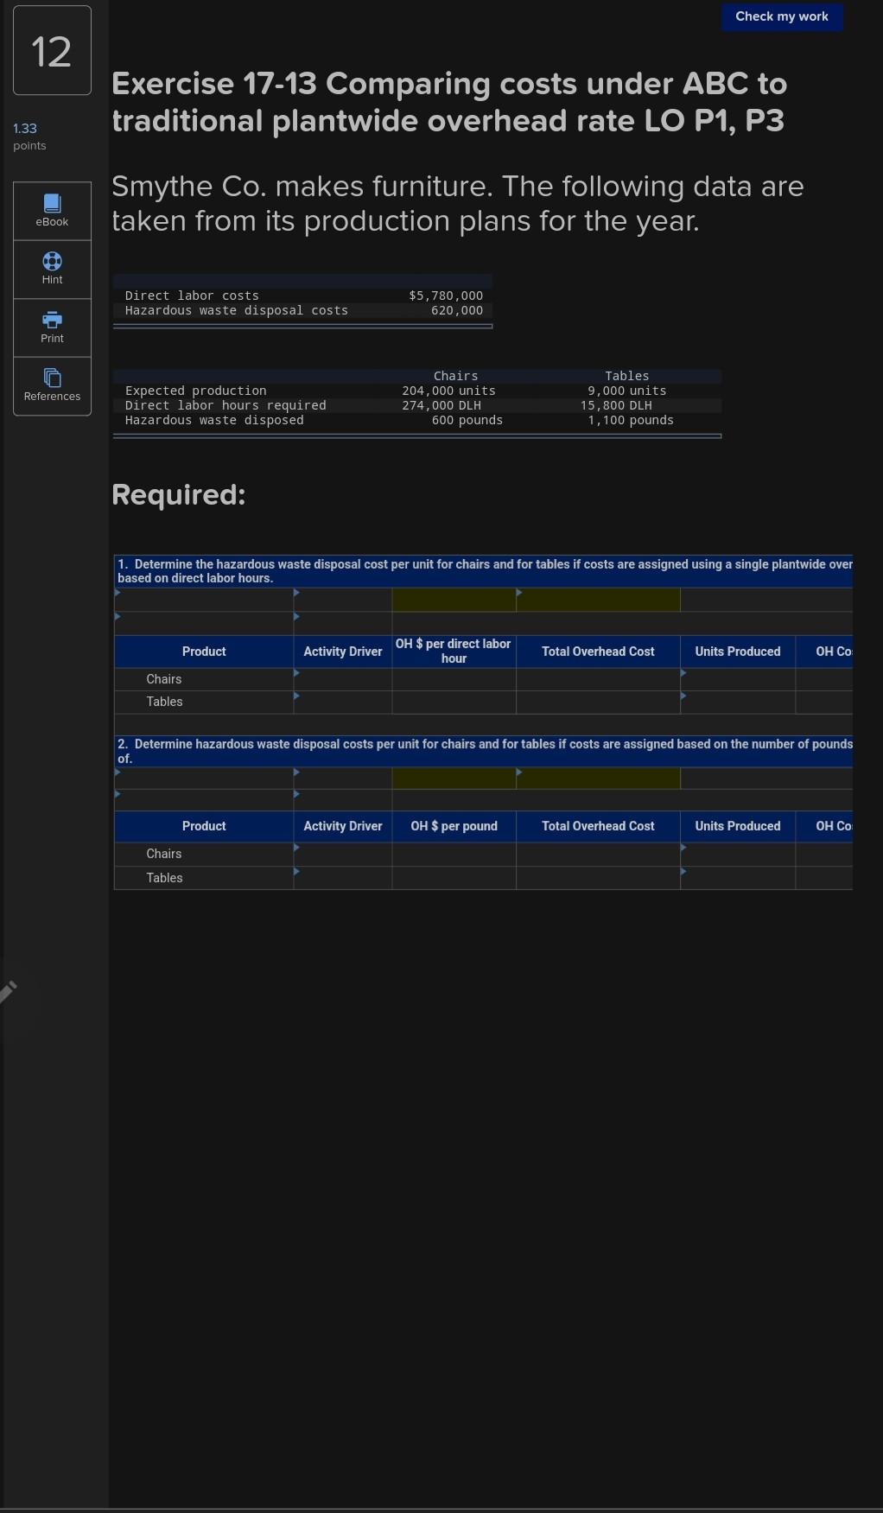Open Activity Driver dropdown for Tables in part 2
The height and width of the screenshot is (1513, 883).
tap(342, 878)
